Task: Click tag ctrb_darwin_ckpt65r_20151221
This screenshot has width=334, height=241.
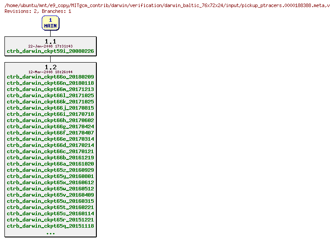Action: pos(50,220)
